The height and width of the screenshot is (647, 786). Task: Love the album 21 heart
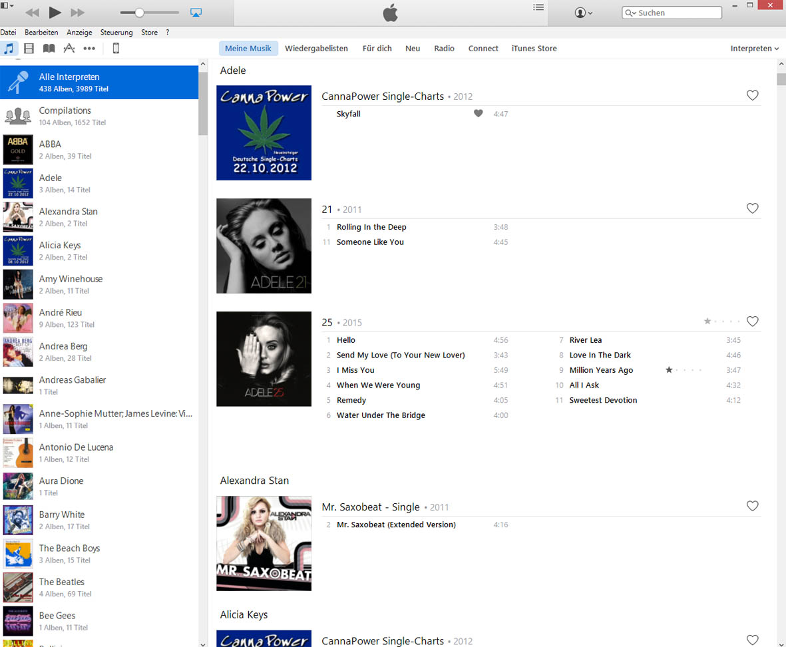[x=753, y=208]
